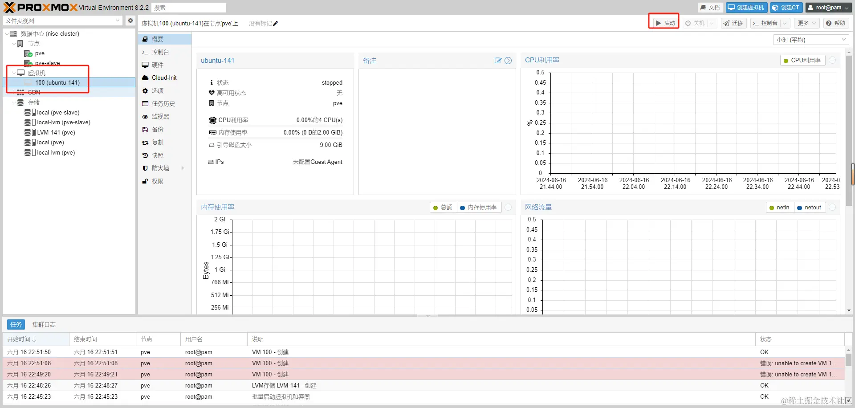Toggle the CPU利用率 legend series
Screen dimensions: 855x408
click(x=802, y=60)
